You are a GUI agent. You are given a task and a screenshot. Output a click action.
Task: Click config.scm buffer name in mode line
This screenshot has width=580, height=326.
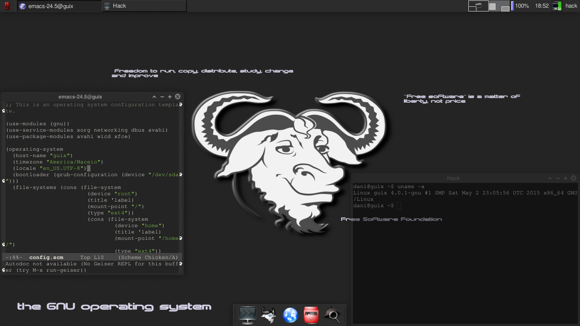(x=46, y=257)
